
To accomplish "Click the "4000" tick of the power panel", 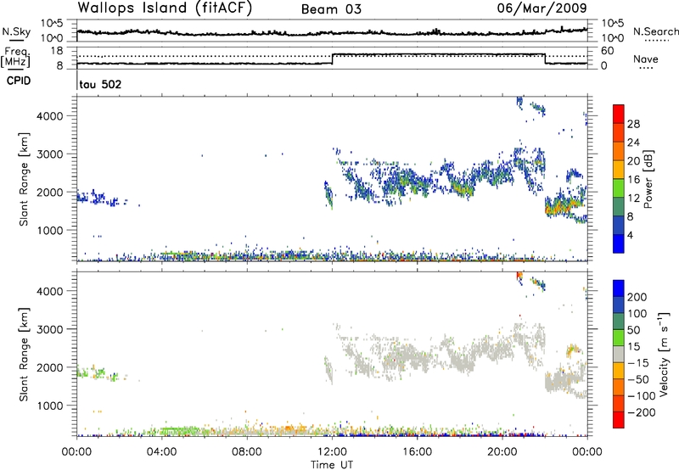I will point(50,116).
